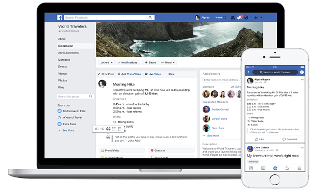
Task: Open the messages icon with red badge
Action: [239, 18]
